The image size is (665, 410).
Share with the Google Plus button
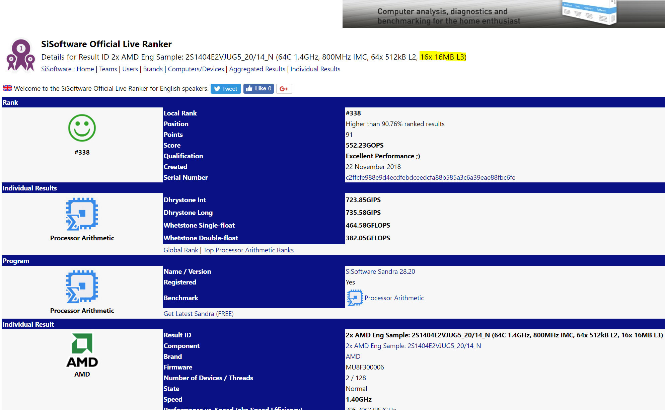pos(284,89)
